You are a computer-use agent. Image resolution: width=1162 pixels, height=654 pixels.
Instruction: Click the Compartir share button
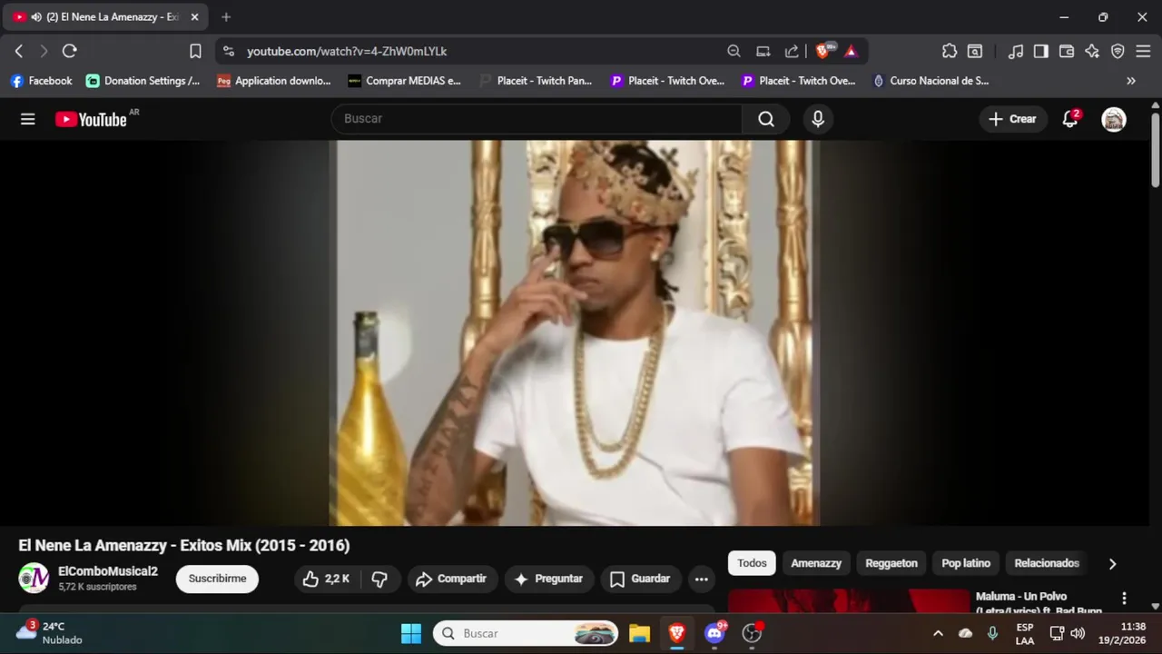(x=451, y=579)
